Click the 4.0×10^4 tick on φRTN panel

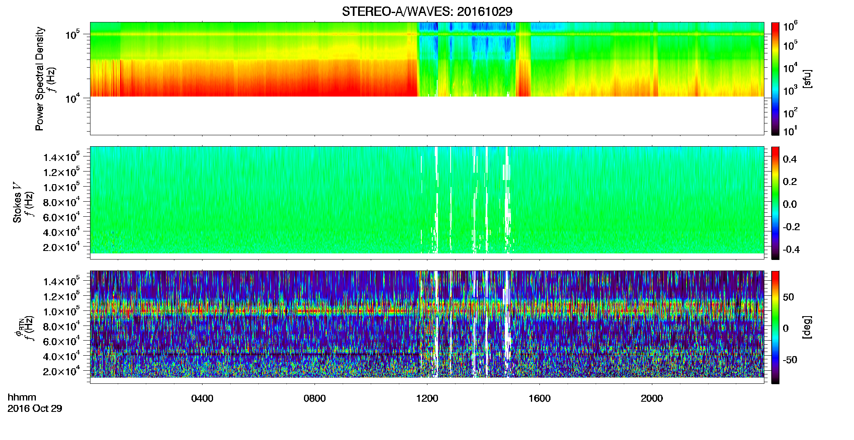coord(62,356)
